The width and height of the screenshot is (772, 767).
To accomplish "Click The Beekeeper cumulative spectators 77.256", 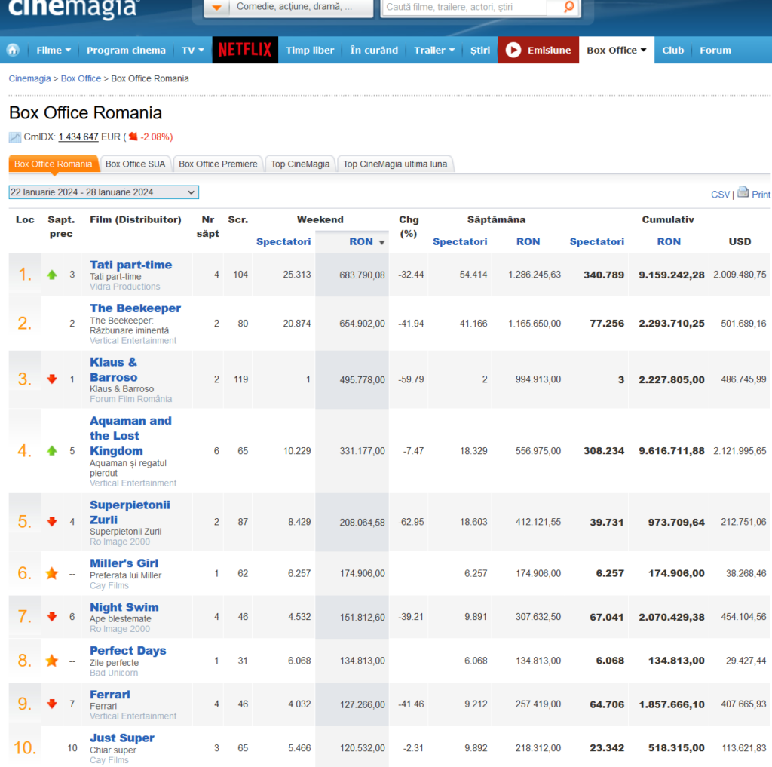I will tap(607, 323).
